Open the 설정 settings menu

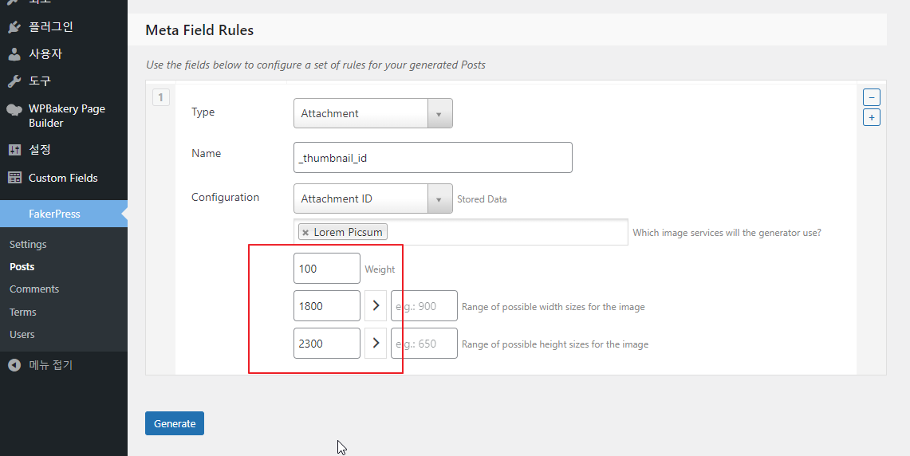[39, 150]
